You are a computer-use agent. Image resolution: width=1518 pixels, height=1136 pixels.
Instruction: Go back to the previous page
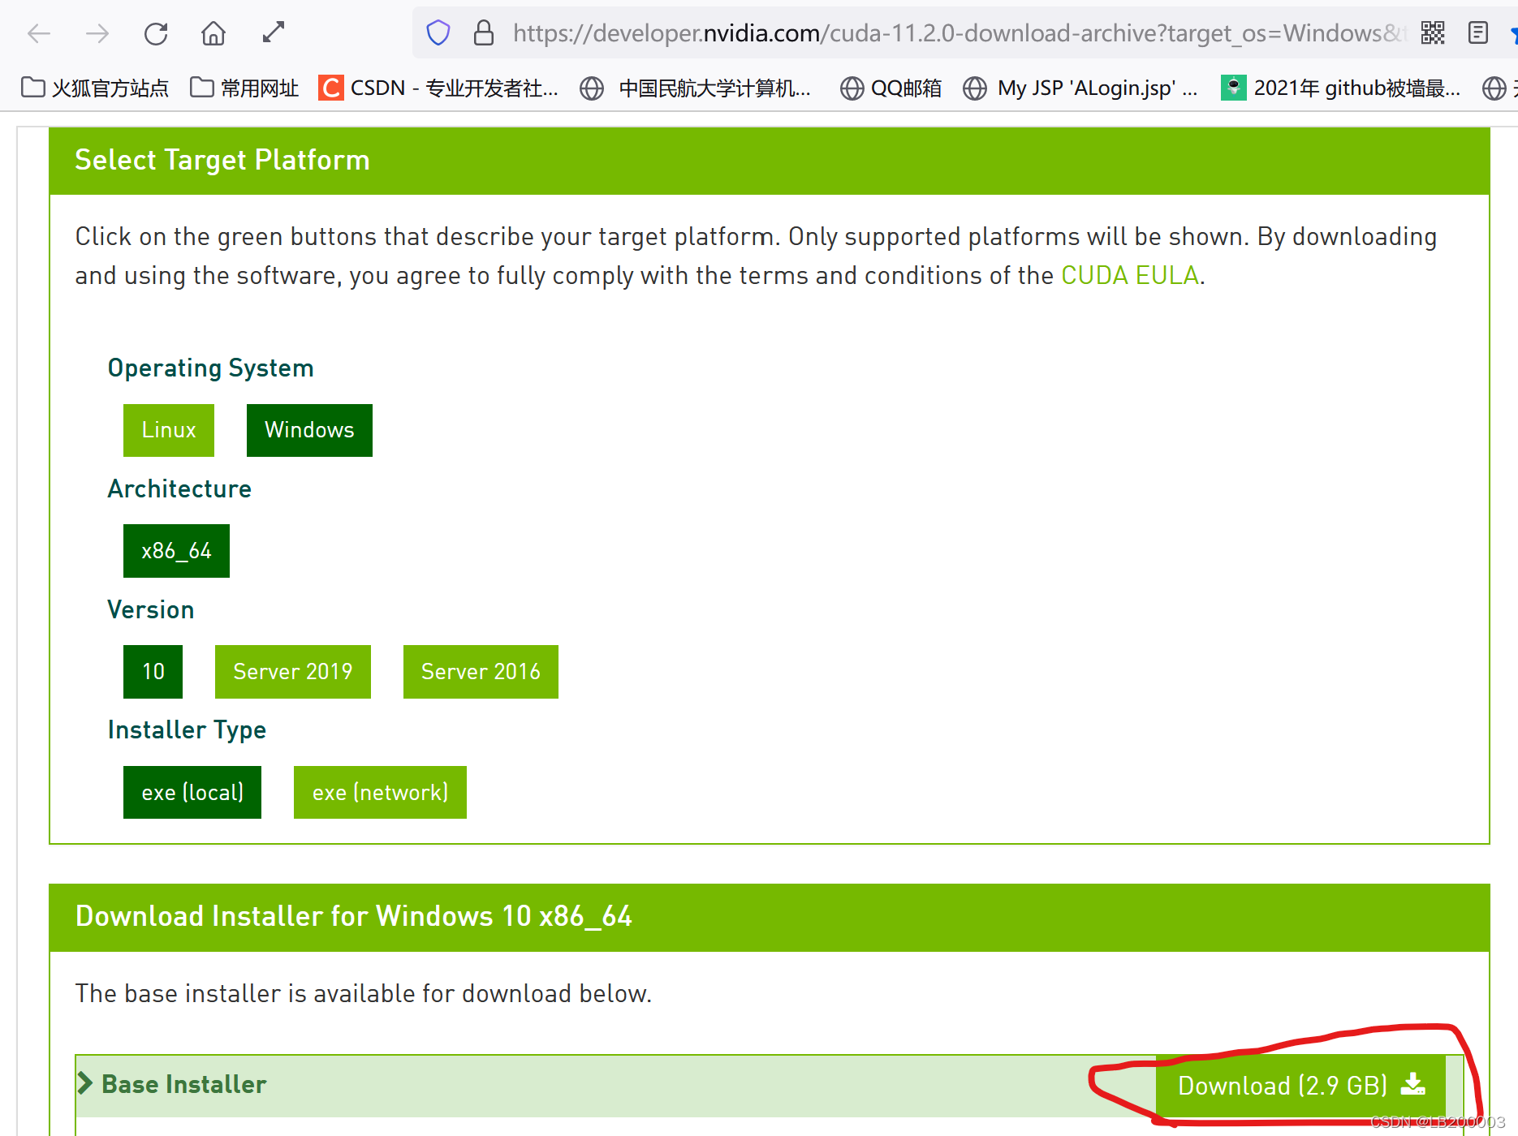tap(39, 33)
